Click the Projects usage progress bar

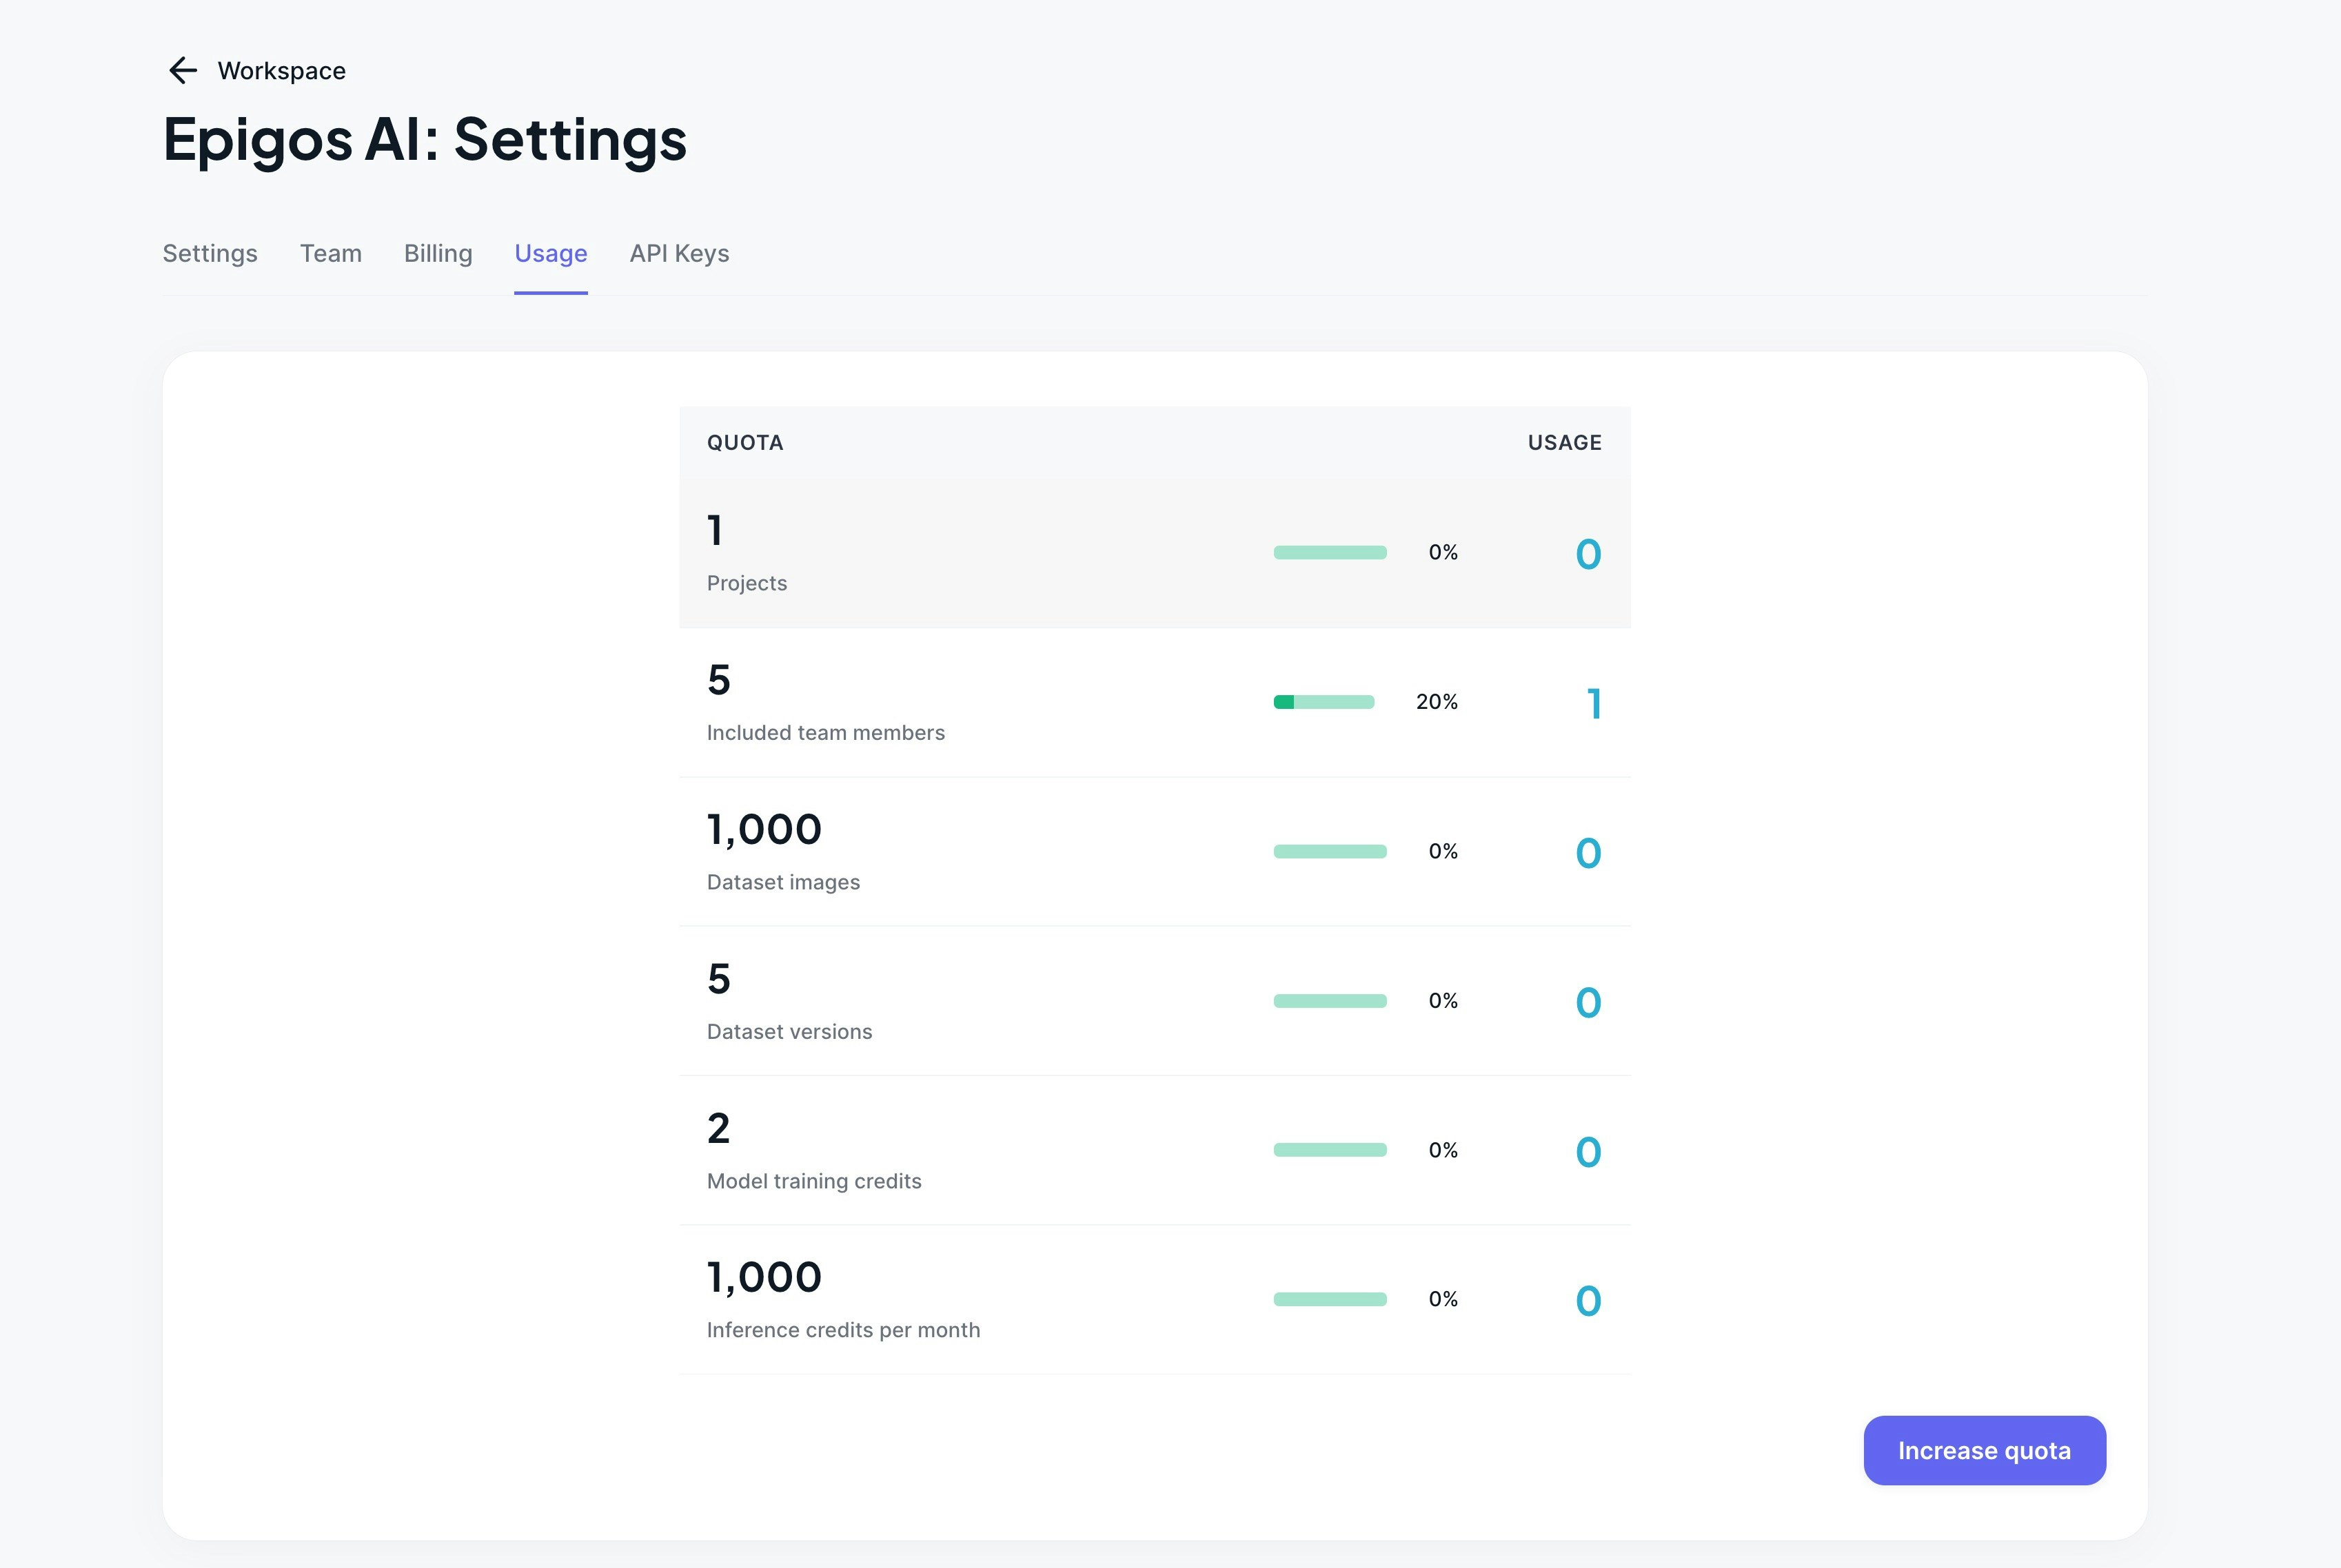click(1330, 553)
